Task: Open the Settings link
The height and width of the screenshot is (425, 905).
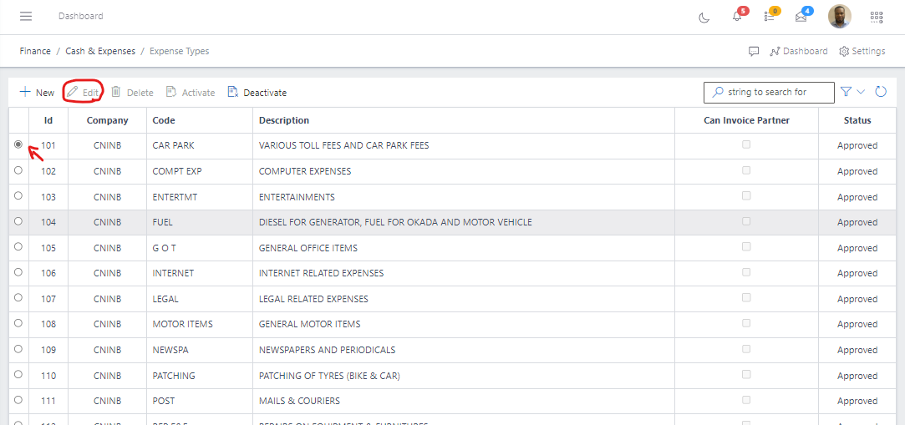Action: (862, 51)
